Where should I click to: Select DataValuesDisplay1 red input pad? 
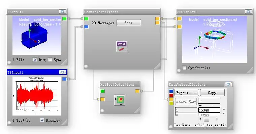(x=171, y=95)
